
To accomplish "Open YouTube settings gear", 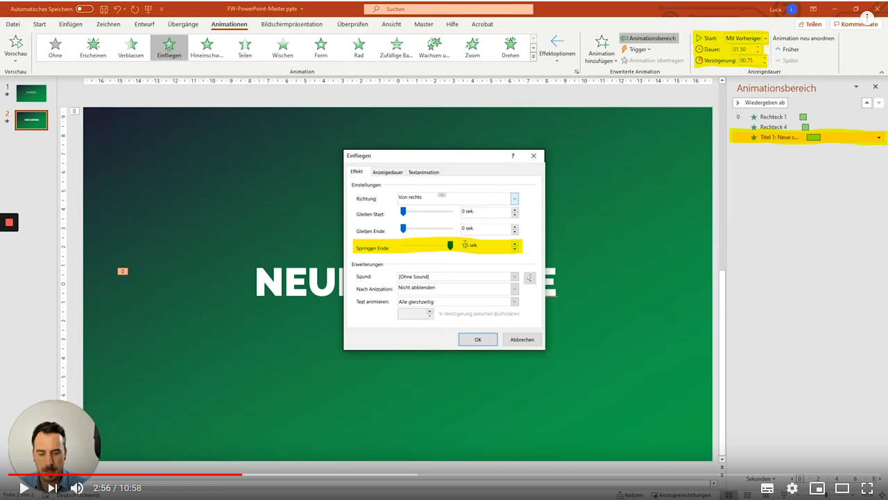I will (792, 488).
